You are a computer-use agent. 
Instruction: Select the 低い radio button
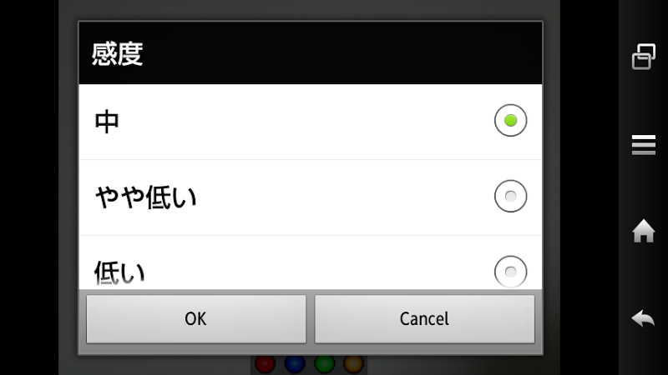[510, 272]
